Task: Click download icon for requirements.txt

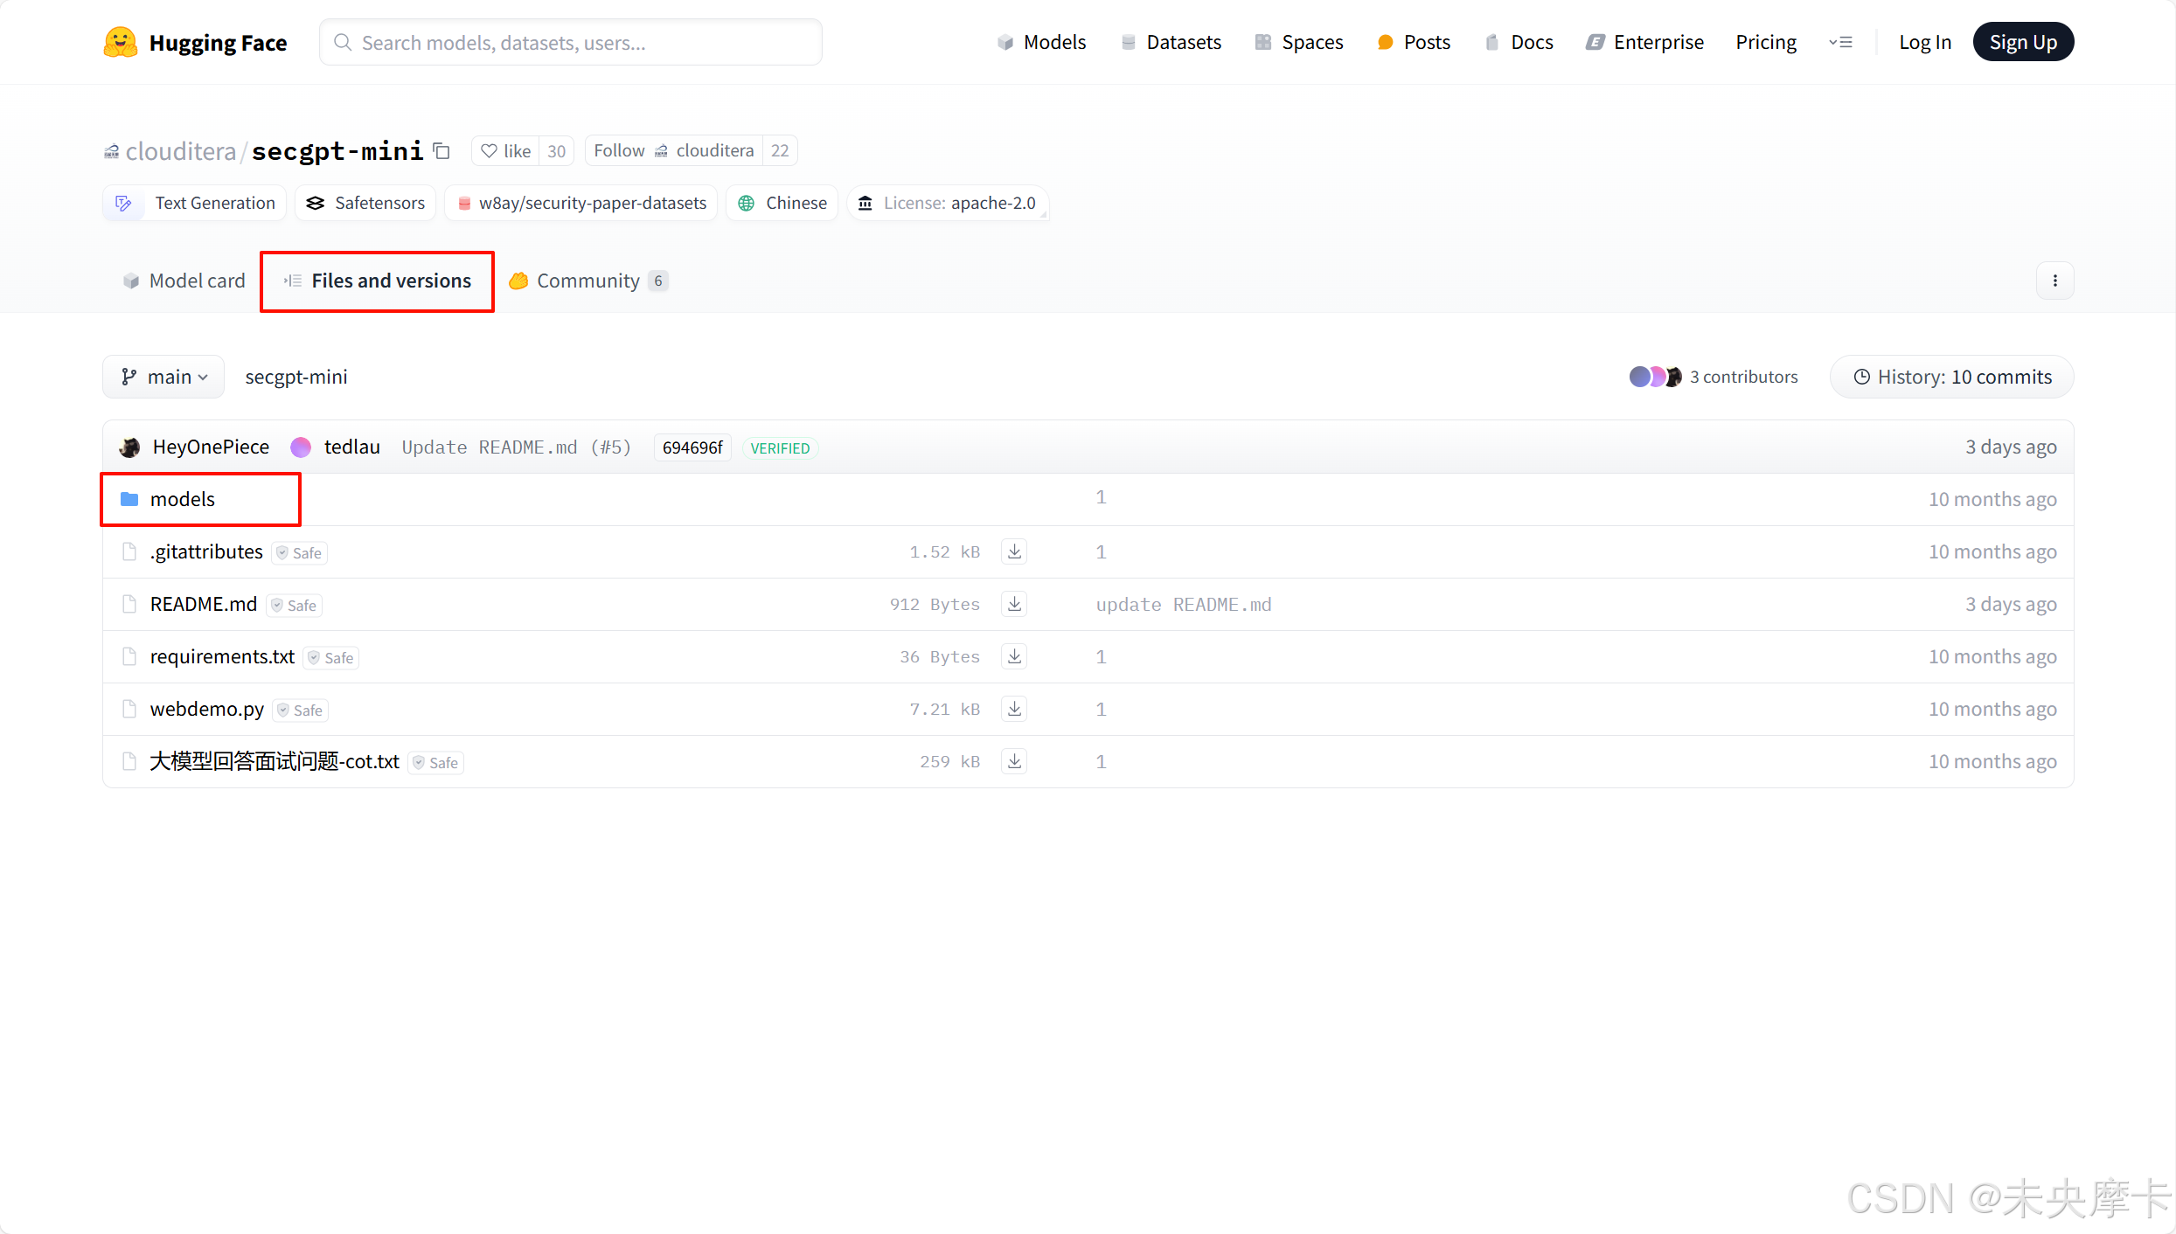Action: pyautogui.click(x=1014, y=656)
